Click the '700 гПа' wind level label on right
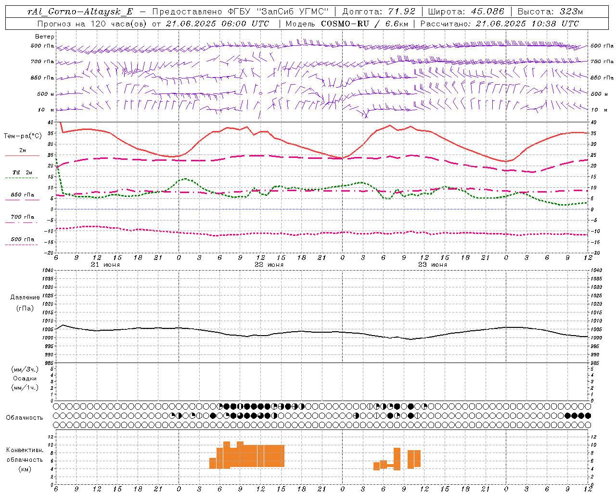Screen dimensions: 616x493 [x=602, y=62]
